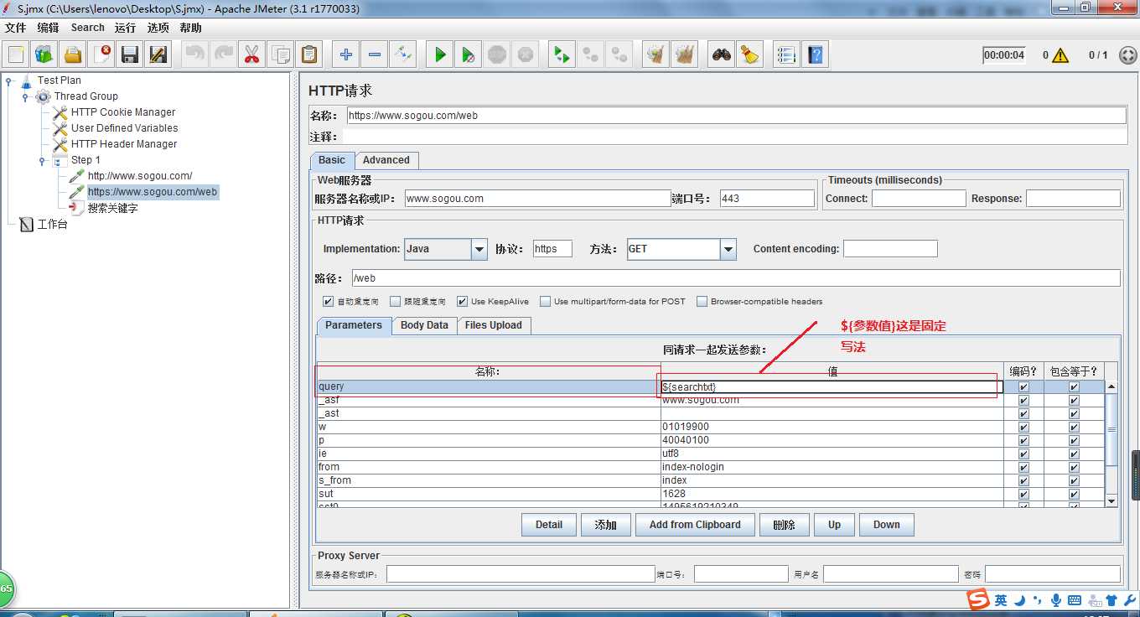The image size is (1140, 617).
Task: Click the Sogou microphone voice input icon
Action: [1056, 600]
